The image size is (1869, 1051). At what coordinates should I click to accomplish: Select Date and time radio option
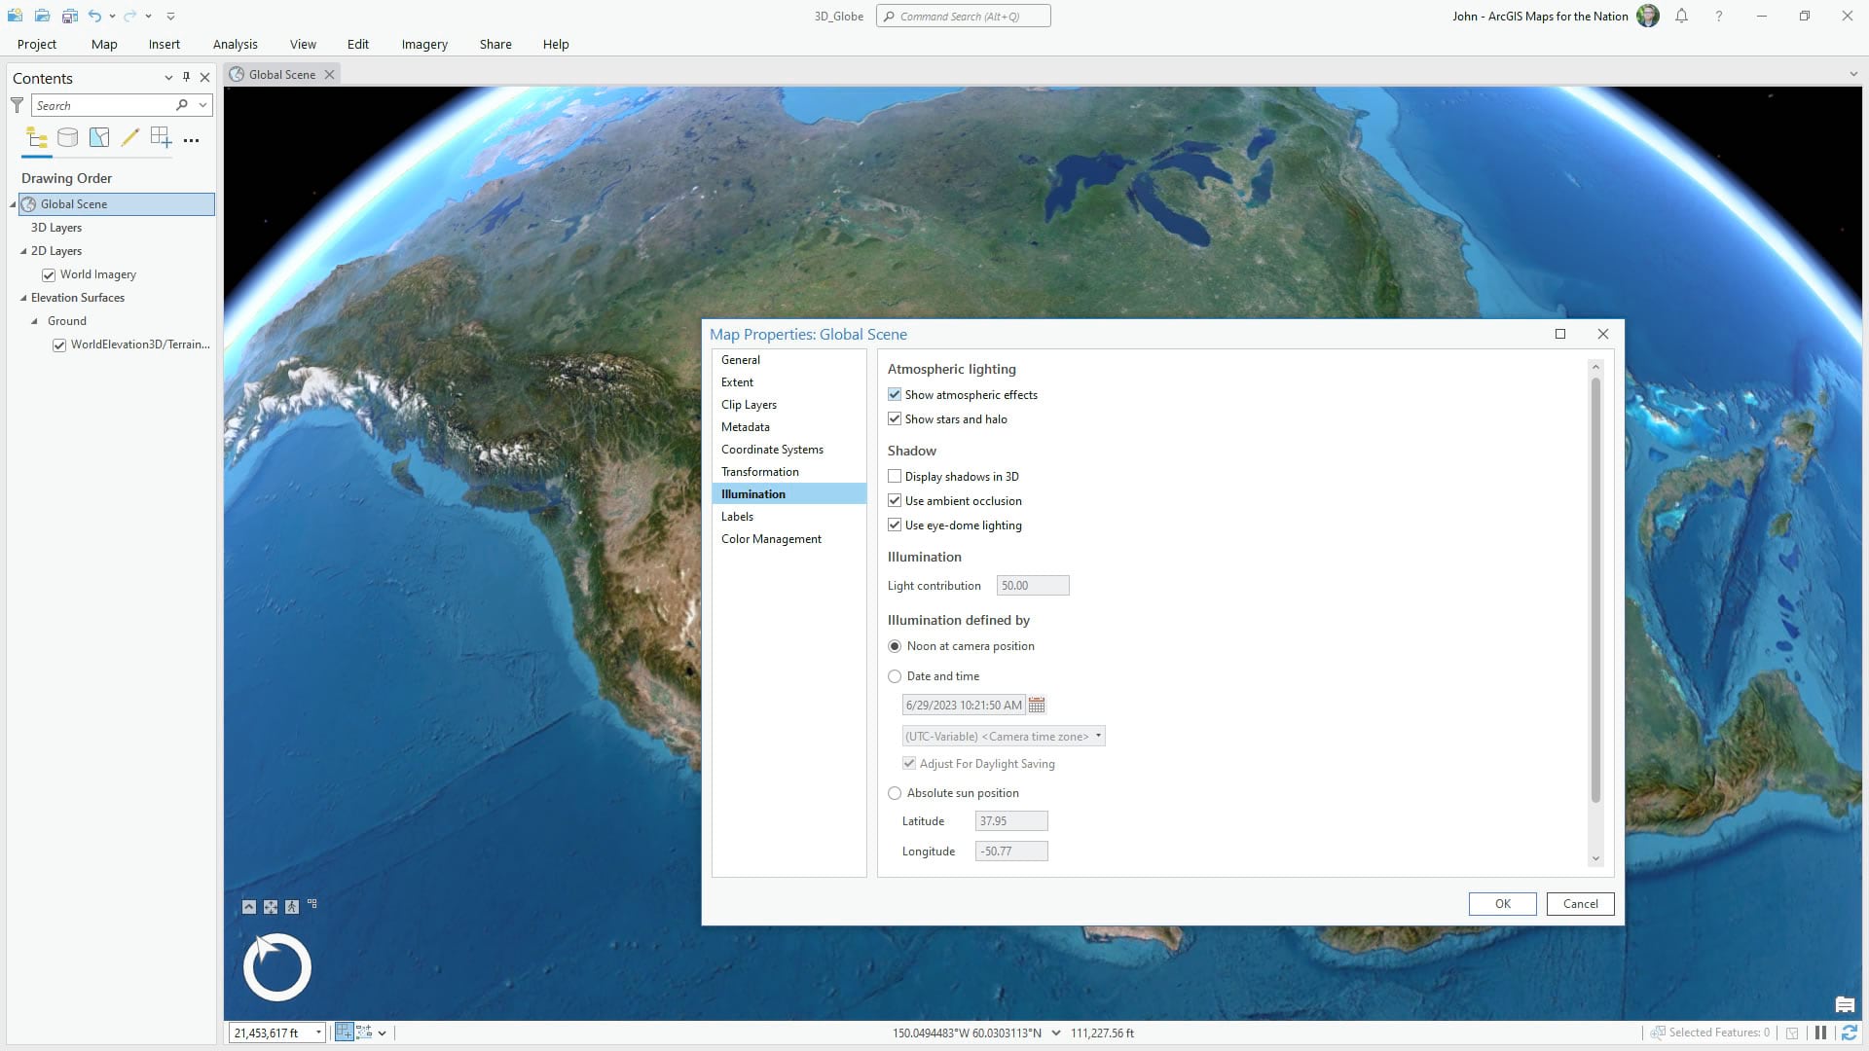coord(895,676)
